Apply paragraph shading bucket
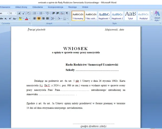162x129 pixels. pos(59,19)
